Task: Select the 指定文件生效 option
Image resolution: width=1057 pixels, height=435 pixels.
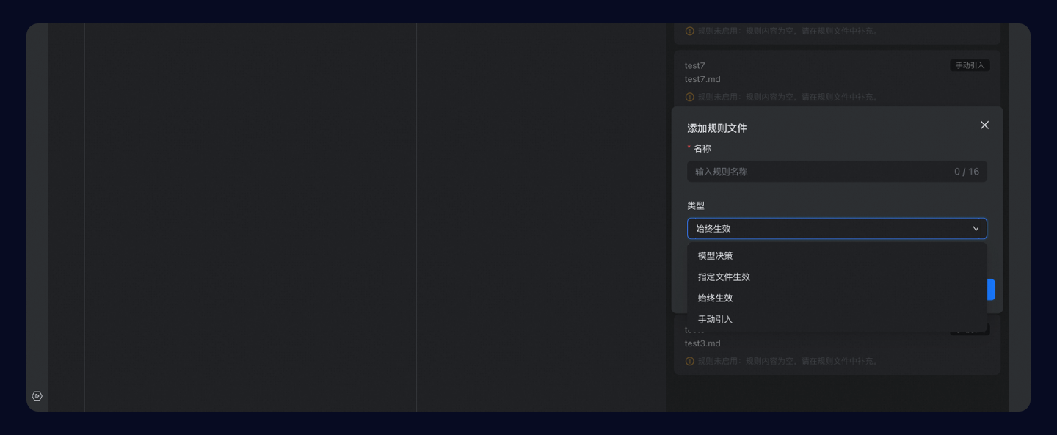Action: pyautogui.click(x=724, y=277)
